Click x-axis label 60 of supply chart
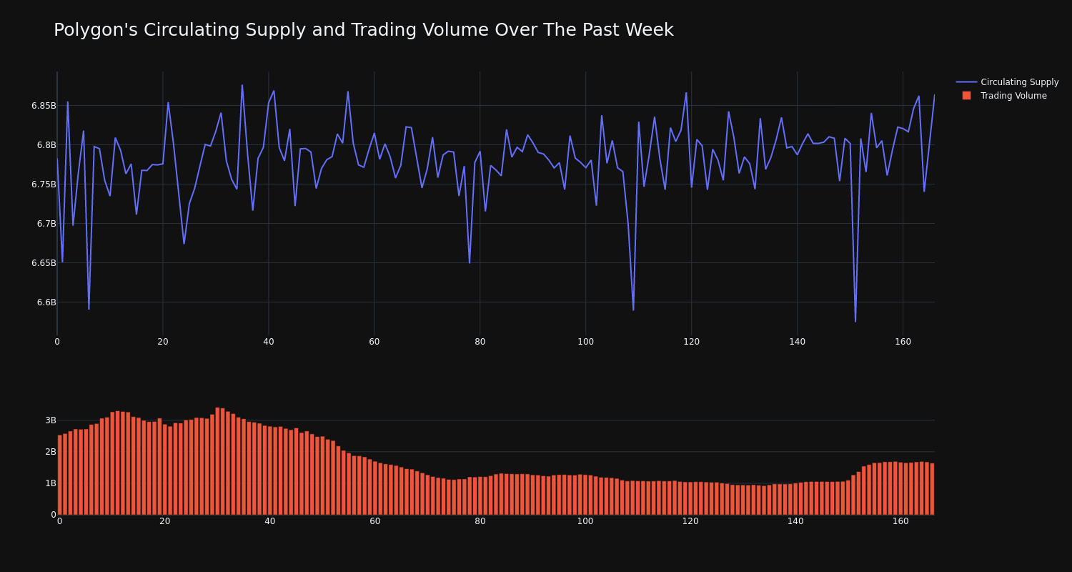Image resolution: width=1072 pixels, height=572 pixels. click(x=374, y=342)
